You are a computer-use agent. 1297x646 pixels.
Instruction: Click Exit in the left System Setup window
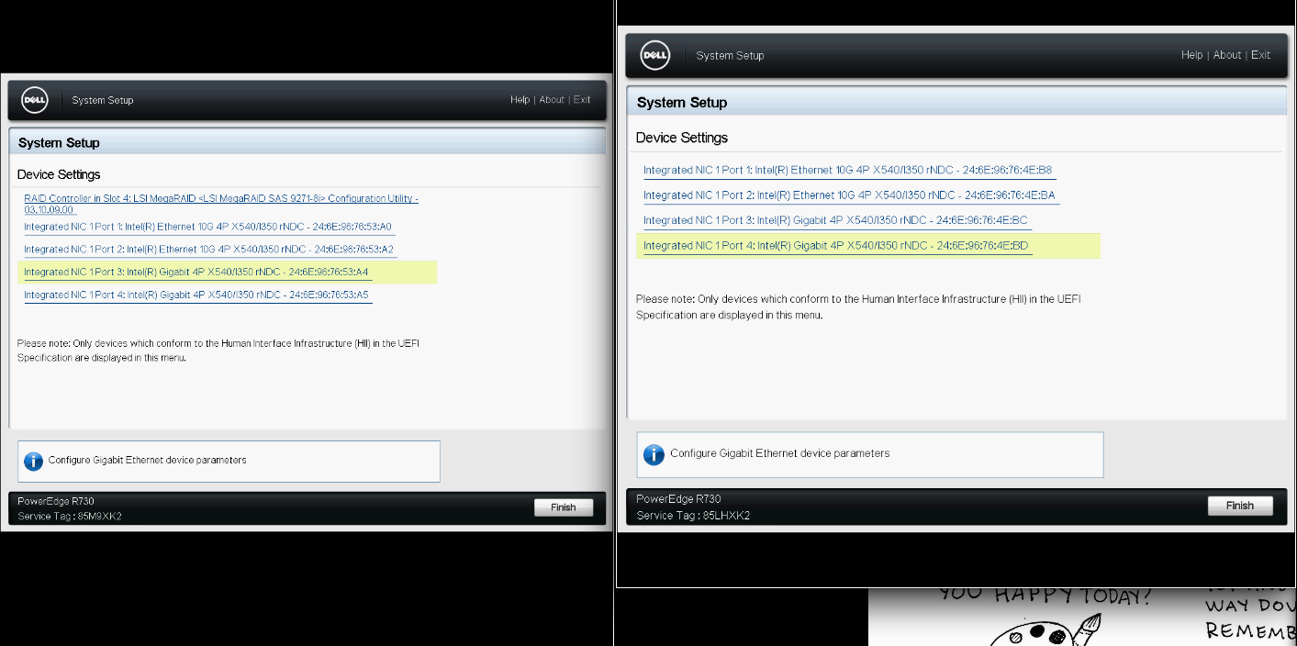click(x=582, y=100)
